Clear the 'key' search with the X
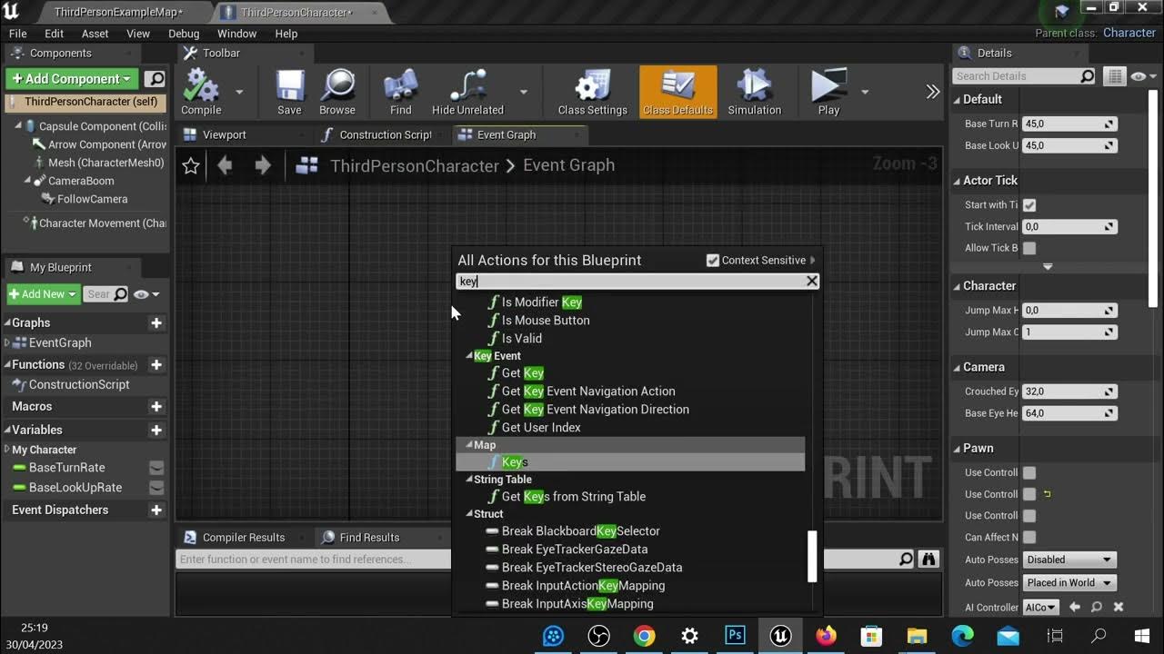Screen dimensions: 1164x654 (812, 282)
